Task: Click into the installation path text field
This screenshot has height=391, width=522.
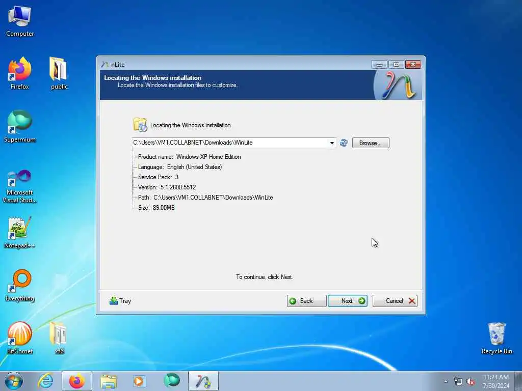Action: click(230, 143)
